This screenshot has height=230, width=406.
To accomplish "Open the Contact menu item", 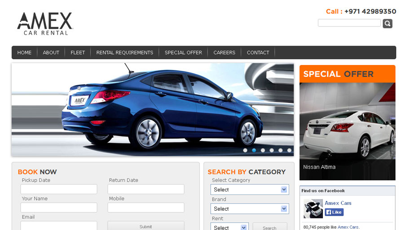I will [258, 52].
